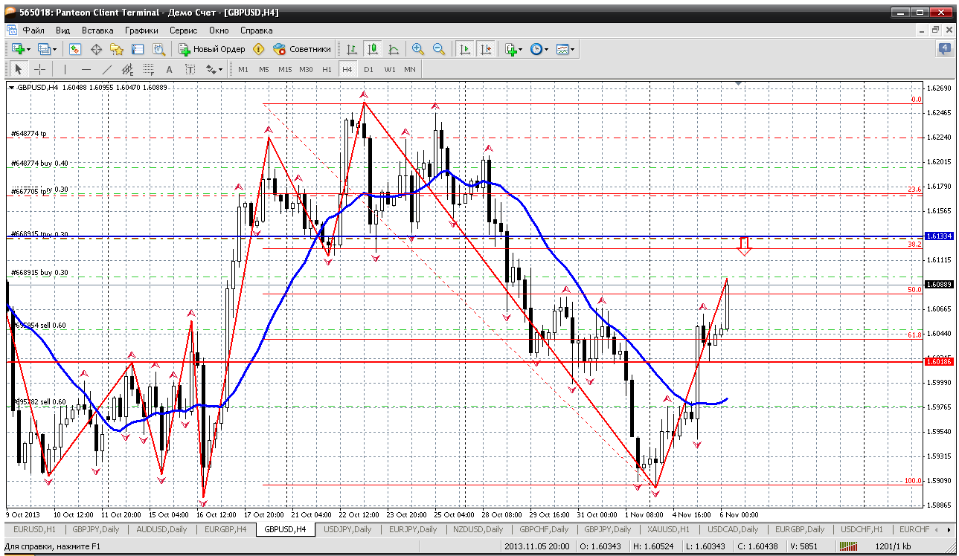
Task: Select the Equidistant Channel tool
Action: [128, 69]
